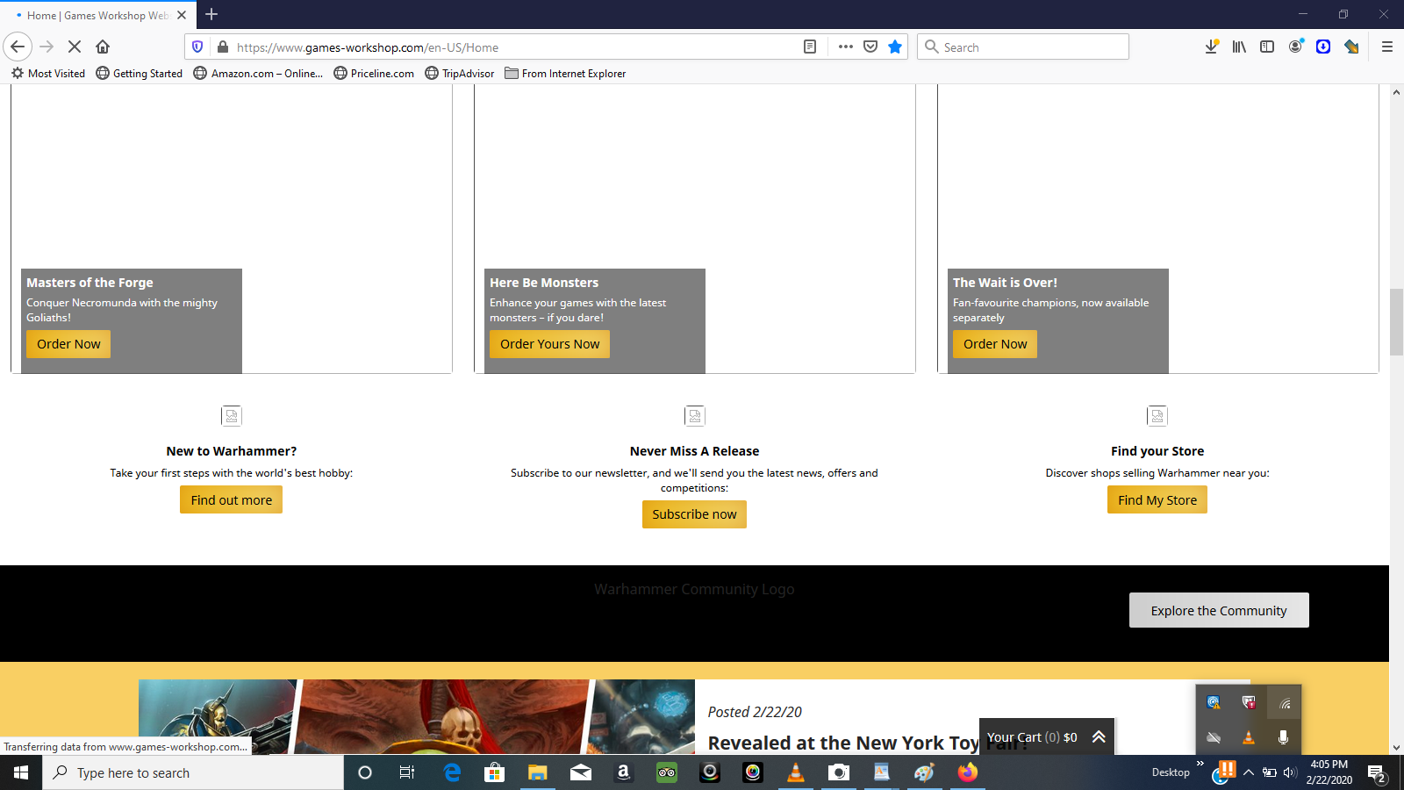Screen dimensions: 1404x790
Task: Open Paint app from taskbar
Action: tap(924, 772)
